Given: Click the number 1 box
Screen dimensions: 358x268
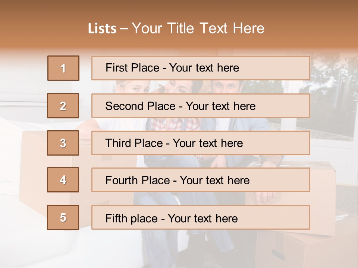Looking at the screenshot, I should (63, 68).
